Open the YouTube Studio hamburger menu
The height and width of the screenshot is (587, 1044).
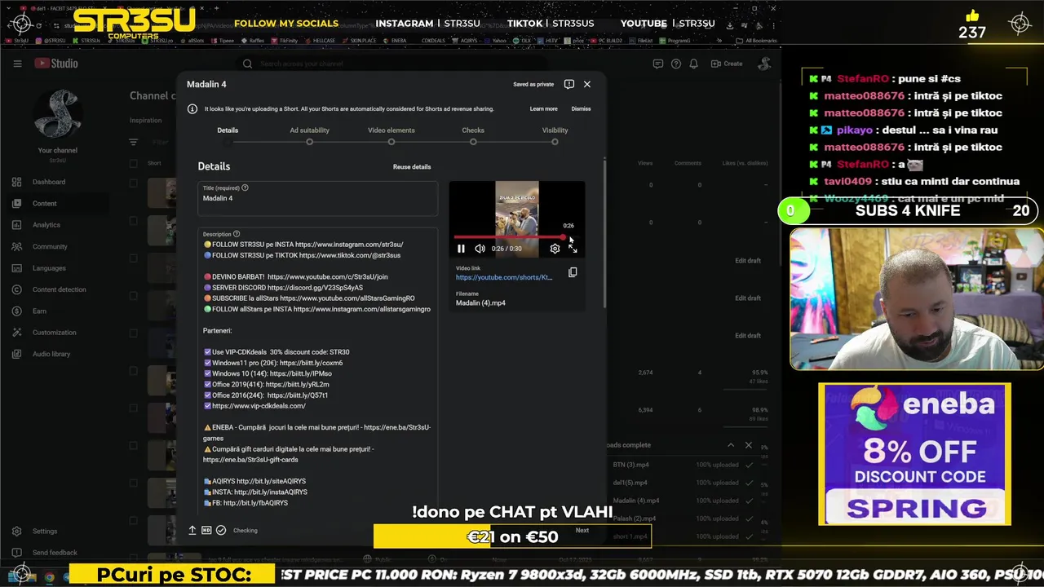click(x=17, y=64)
